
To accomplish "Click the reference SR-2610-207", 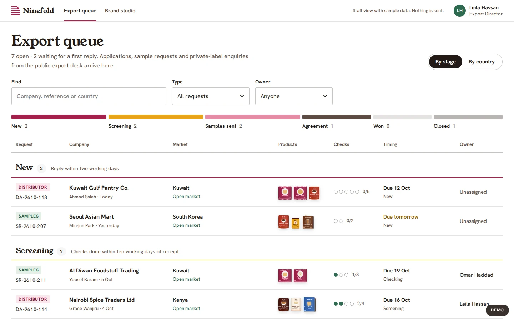I will 31,226.
